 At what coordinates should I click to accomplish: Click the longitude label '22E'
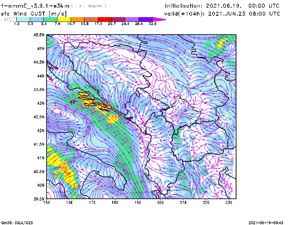206,202
